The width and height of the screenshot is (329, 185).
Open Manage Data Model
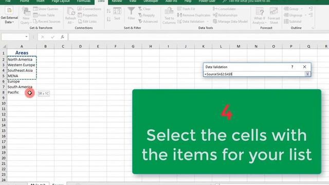(x=230, y=22)
